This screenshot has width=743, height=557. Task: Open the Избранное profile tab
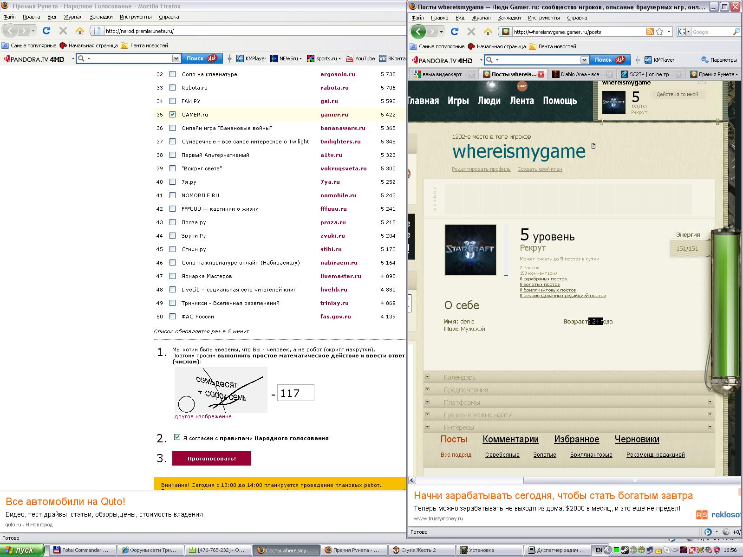pyautogui.click(x=576, y=439)
